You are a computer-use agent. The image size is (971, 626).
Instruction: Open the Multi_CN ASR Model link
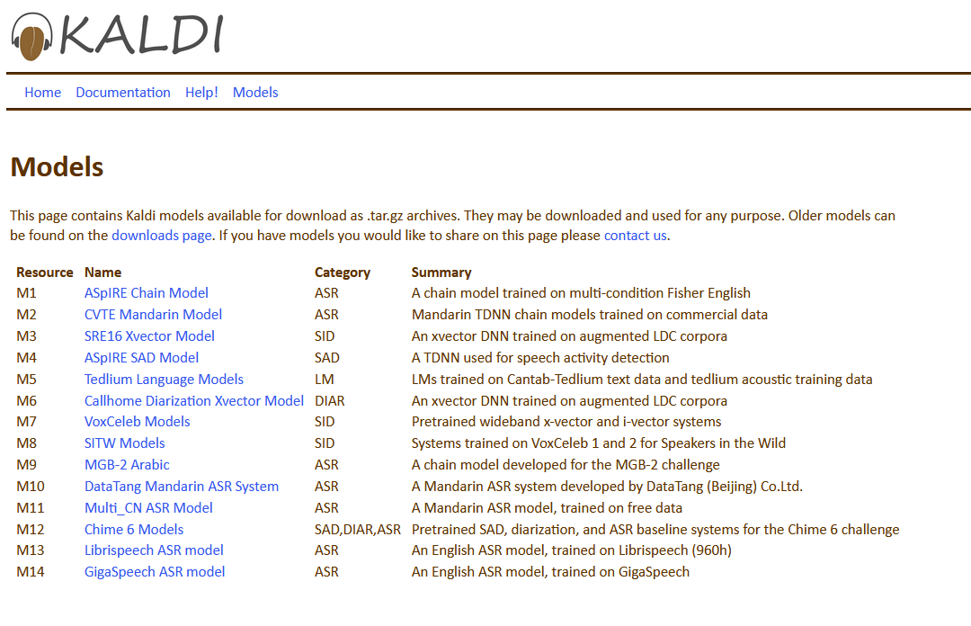click(x=148, y=508)
